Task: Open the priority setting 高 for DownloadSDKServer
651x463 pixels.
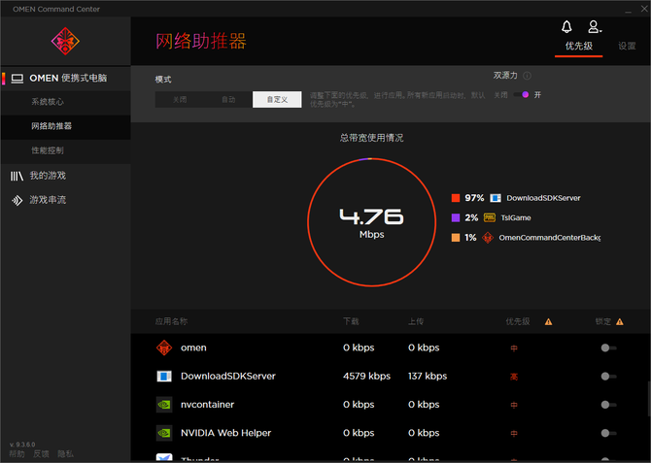Action: point(514,377)
